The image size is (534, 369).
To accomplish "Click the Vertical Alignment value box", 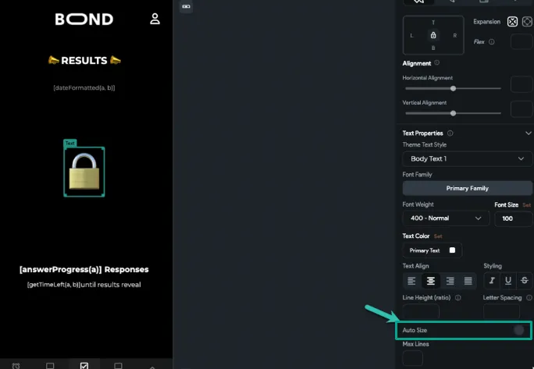I will click(522, 109).
